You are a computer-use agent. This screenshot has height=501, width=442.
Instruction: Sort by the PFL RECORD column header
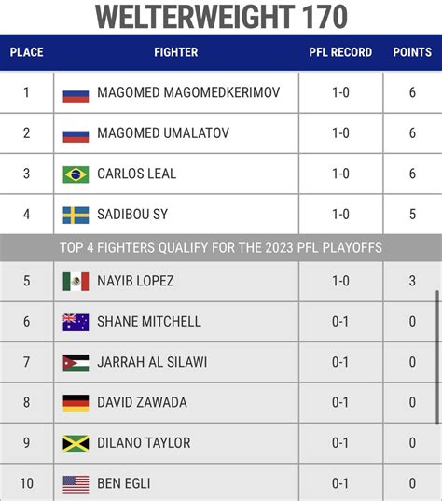340,52
